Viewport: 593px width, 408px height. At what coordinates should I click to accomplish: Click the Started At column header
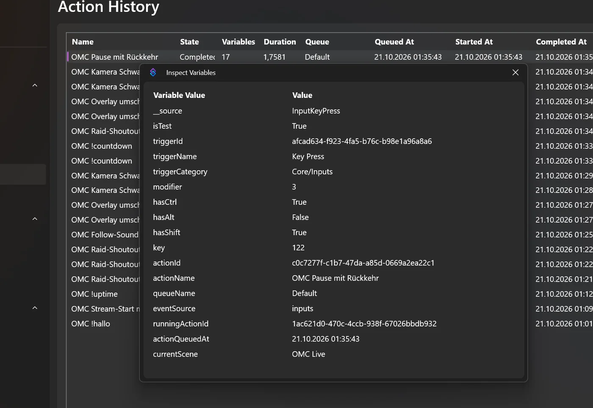pos(474,42)
